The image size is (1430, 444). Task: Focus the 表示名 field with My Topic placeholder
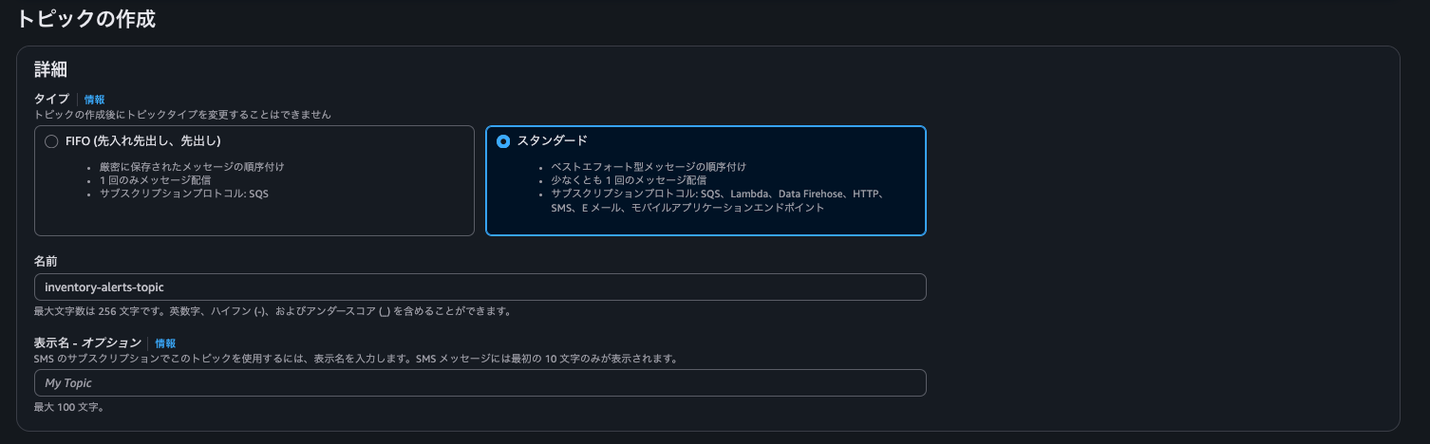(x=480, y=382)
